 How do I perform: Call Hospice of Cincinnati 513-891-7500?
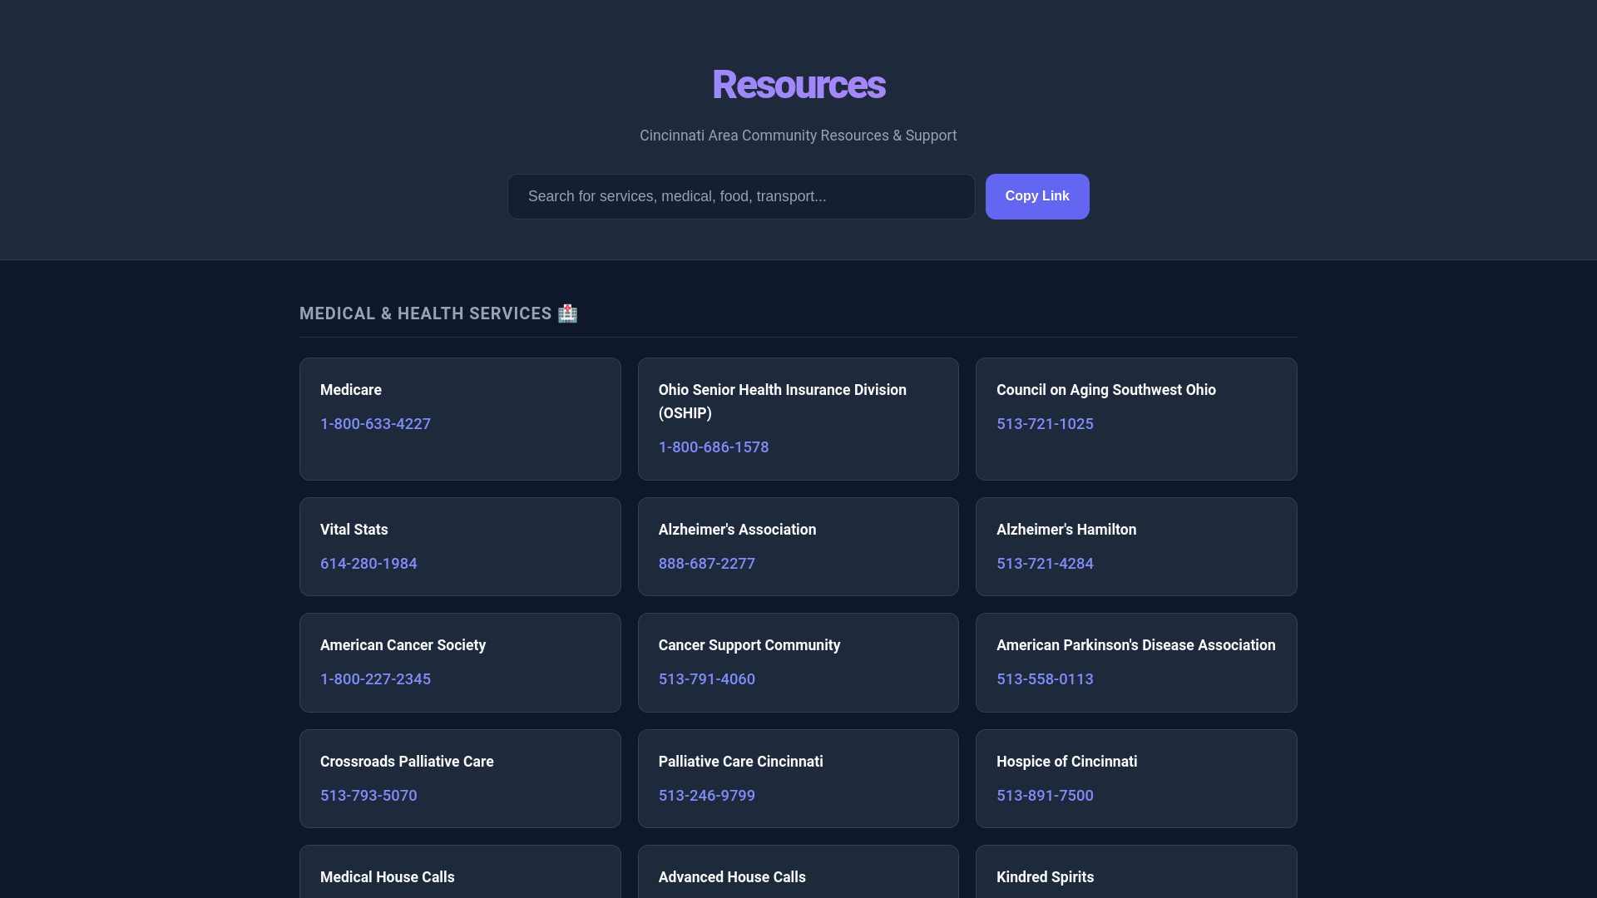1045,796
